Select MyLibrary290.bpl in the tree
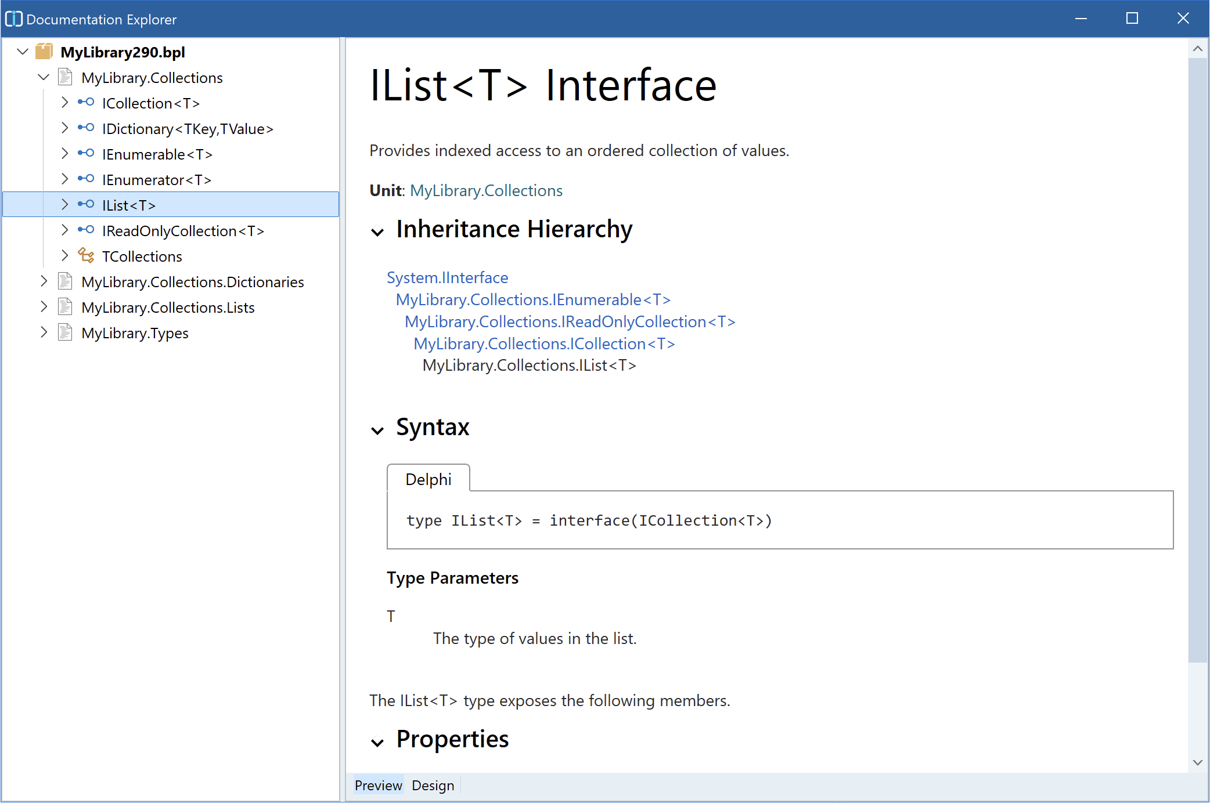This screenshot has width=1210, height=803. pos(123,52)
